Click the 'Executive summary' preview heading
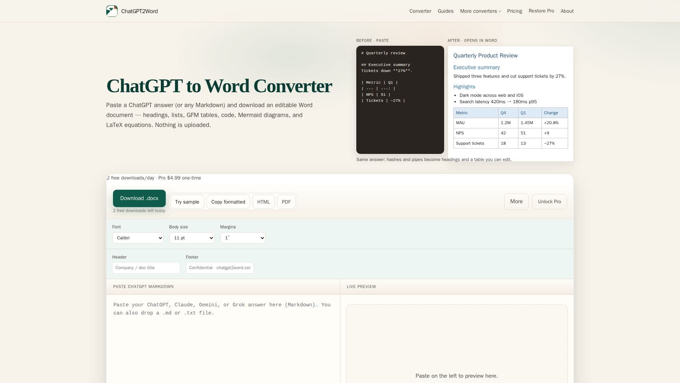The height and width of the screenshot is (383, 680). point(477,67)
